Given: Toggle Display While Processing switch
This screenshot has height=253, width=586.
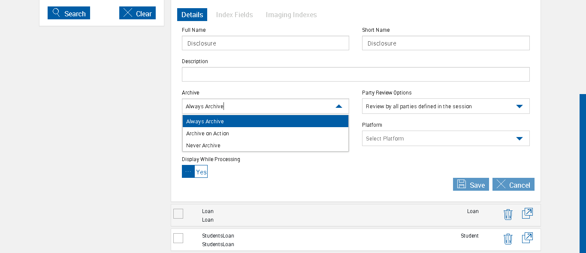Looking at the screenshot, I should click(x=195, y=171).
